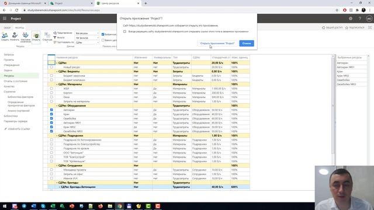The width and height of the screenshot is (374, 210).
Task: Open the Все ресурсы view dropdown
Action: pos(87,33)
